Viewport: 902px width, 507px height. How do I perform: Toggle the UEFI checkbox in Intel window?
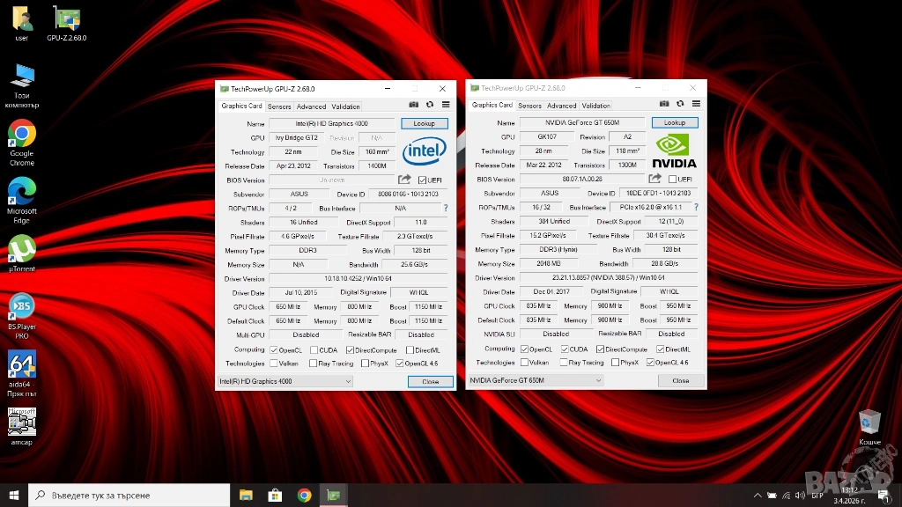pos(423,180)
